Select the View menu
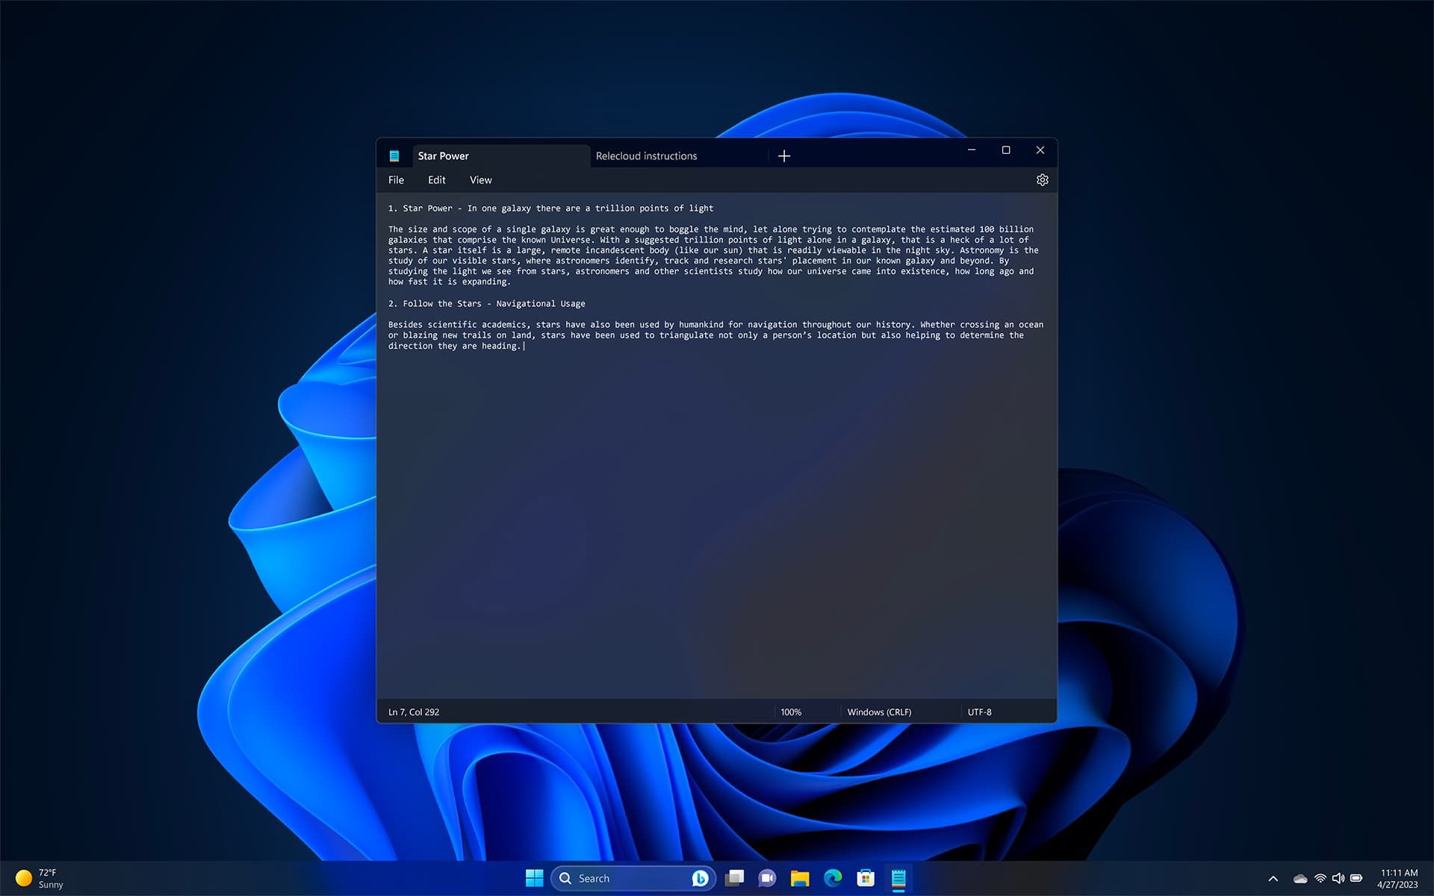Viewport: 1434px width, 896px height. 481,180
